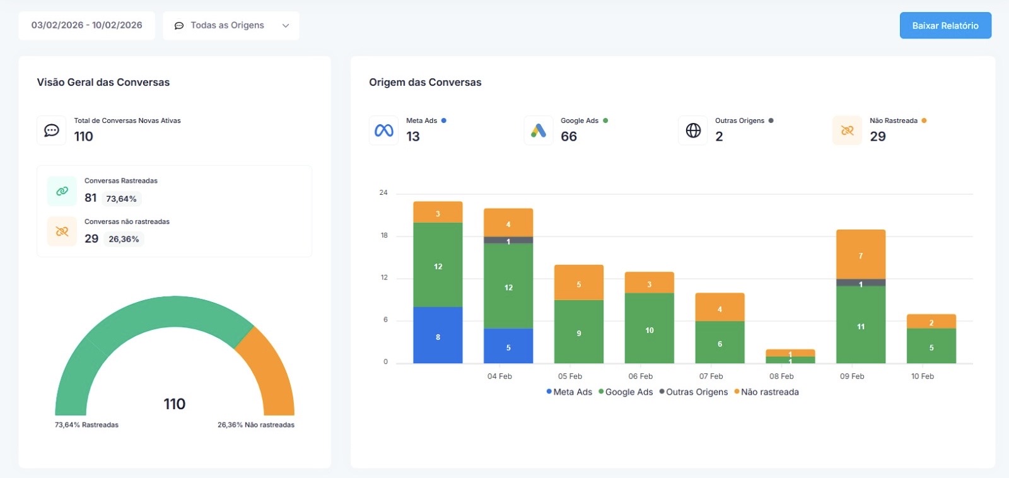Viewport: 1009px width, 478px height.
Task: Click the 26,36% badge under Conversas não rastreadas
Action: (x=124, y=239)
